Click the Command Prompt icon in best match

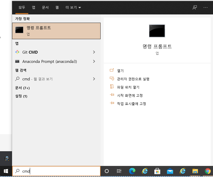click(x=19, y=30)
